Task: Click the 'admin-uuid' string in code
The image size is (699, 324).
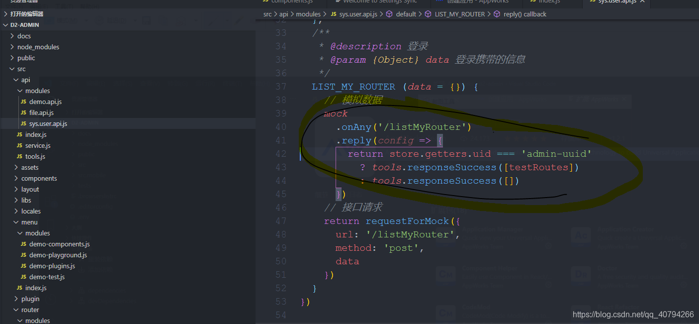Action: pos(556,154)
